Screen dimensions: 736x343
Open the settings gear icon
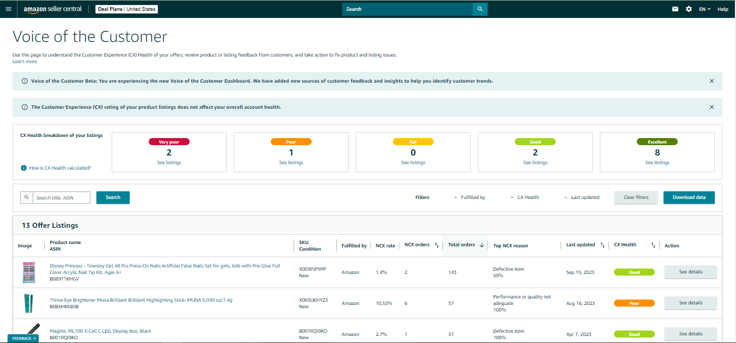(689, 9)
